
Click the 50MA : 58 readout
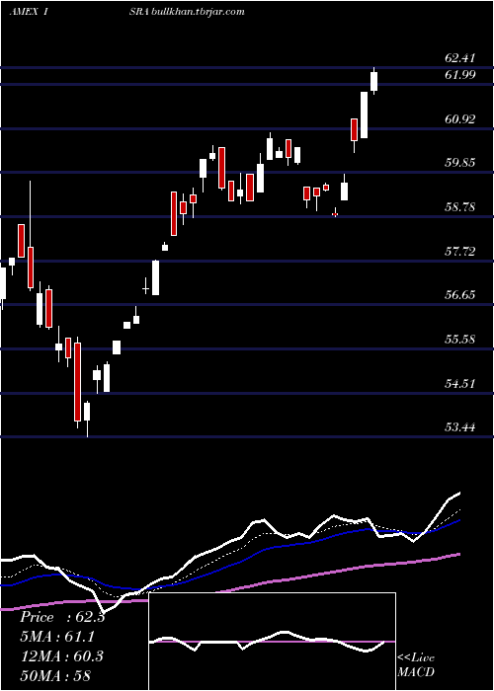coord(55,675)
